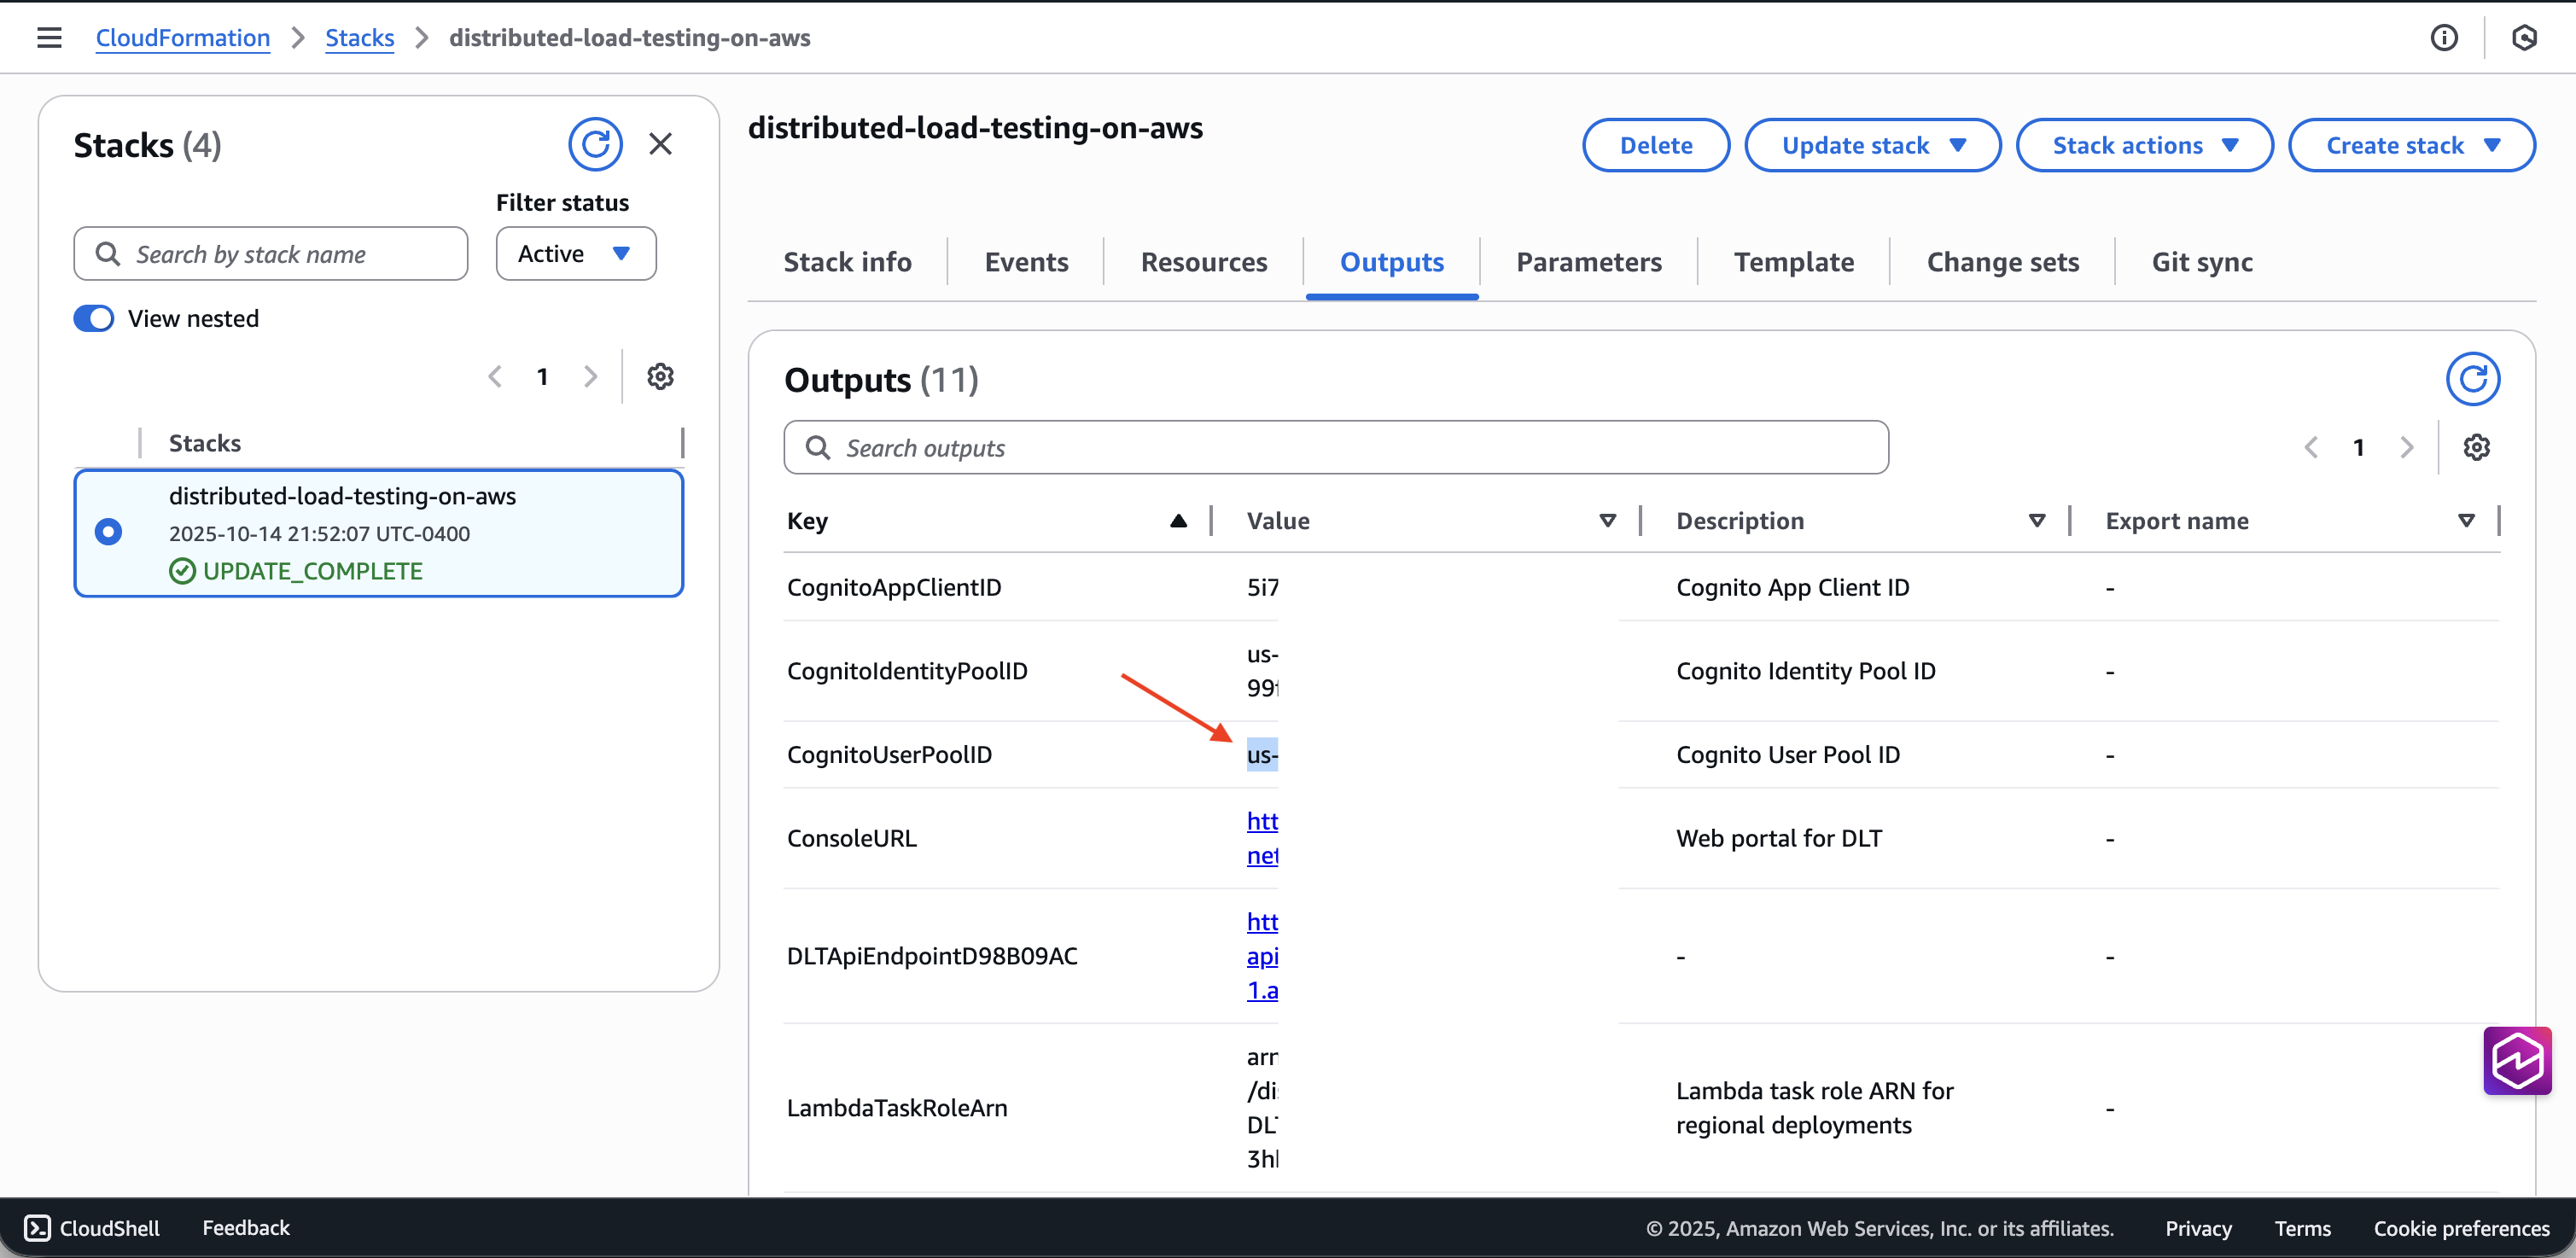Close the Stacks sidebar panel
This screenshot has height=1258, width=2576.
coord(661,144)
